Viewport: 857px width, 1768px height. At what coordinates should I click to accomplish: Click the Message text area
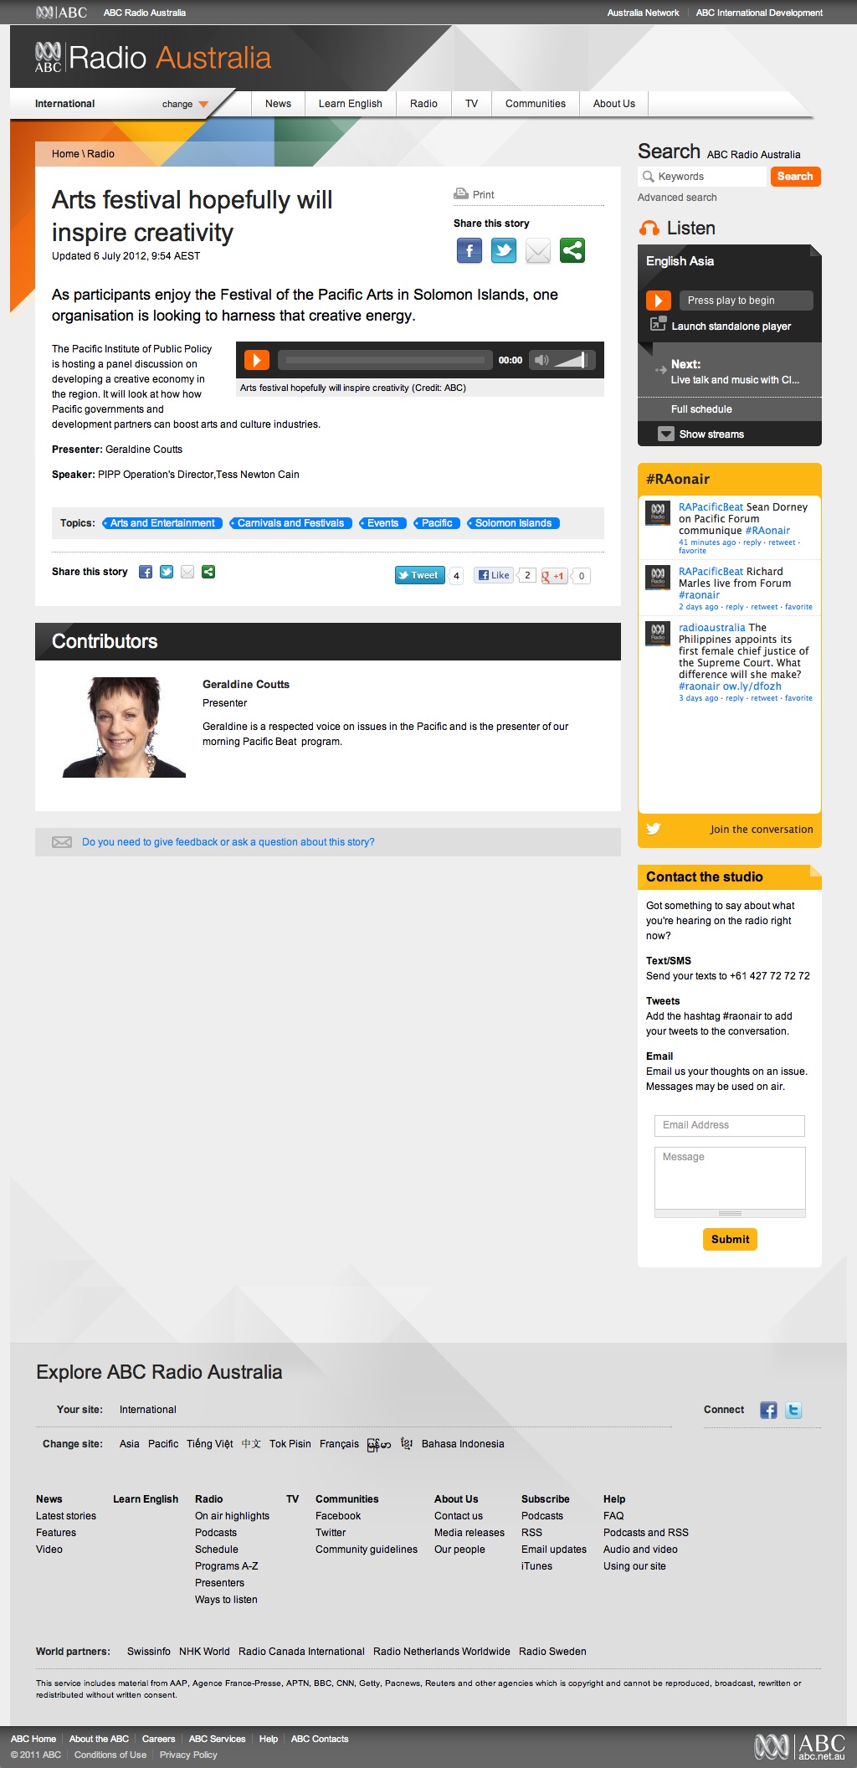click(x=730, y=1179)
